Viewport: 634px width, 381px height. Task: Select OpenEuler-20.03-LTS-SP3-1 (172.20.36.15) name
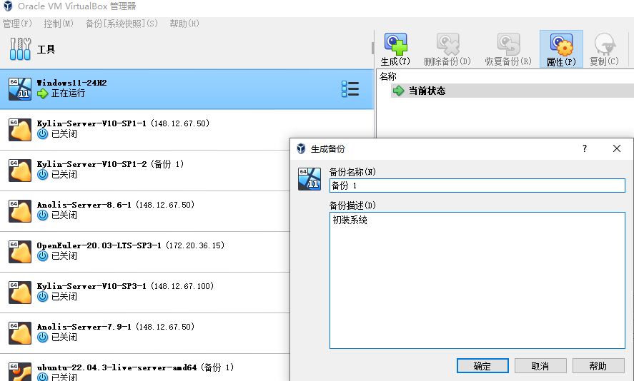pyautogui.click(x=131, y=245)
